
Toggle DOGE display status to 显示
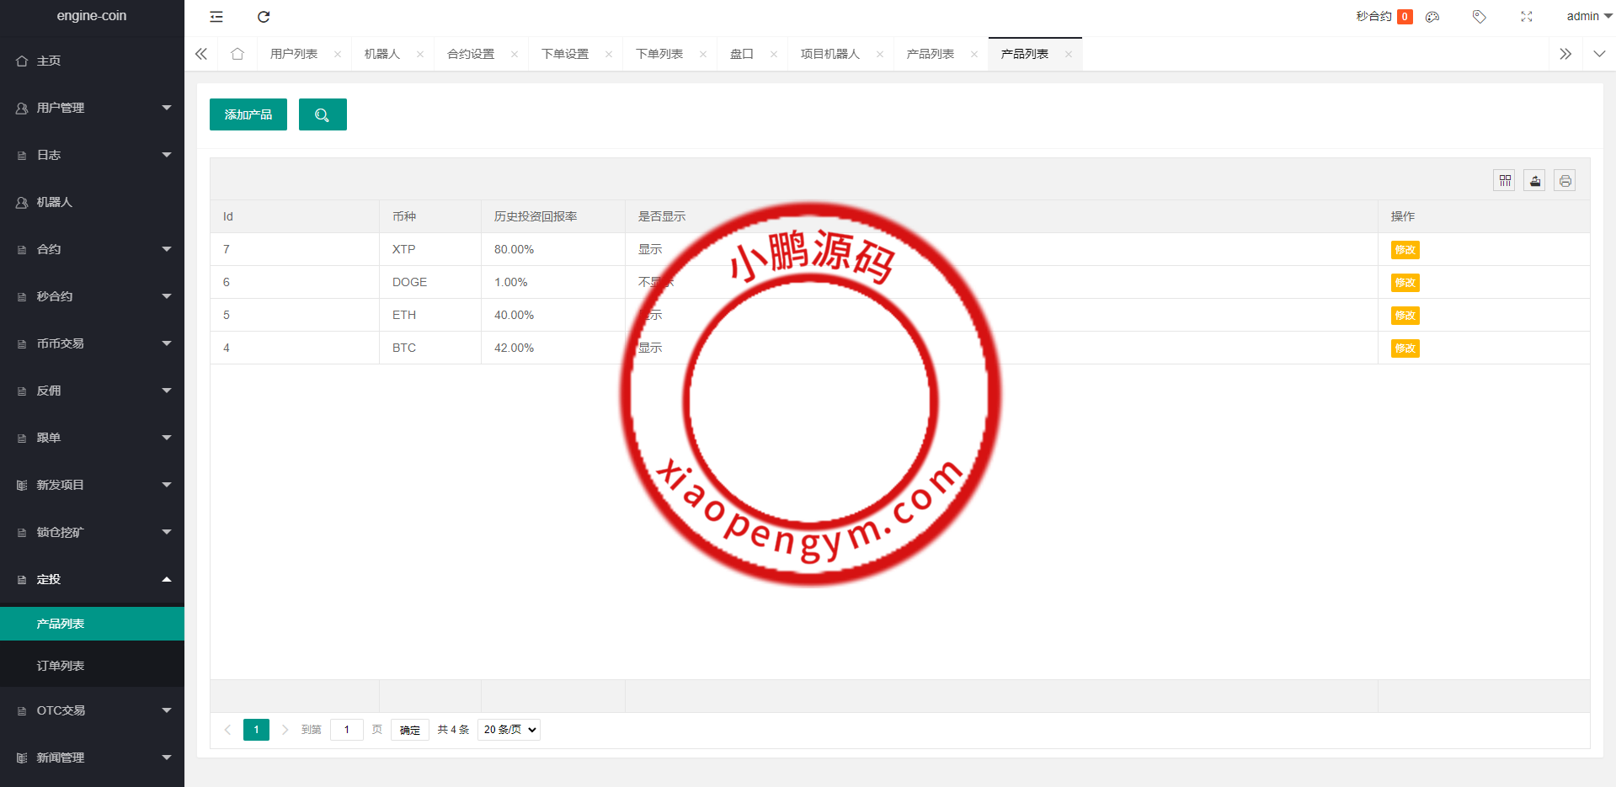pos(655,282)
